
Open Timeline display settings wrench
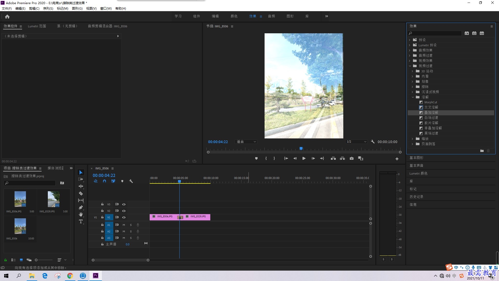131,181
